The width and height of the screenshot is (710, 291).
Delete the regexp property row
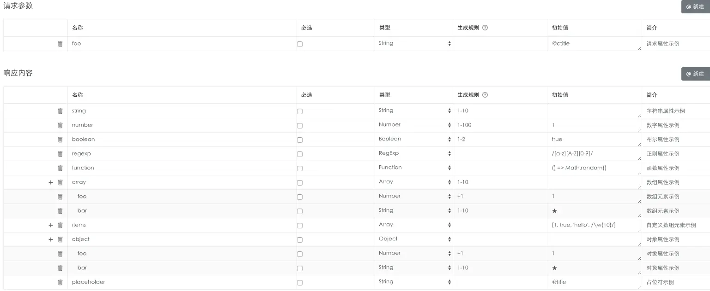tap(60, 154)
